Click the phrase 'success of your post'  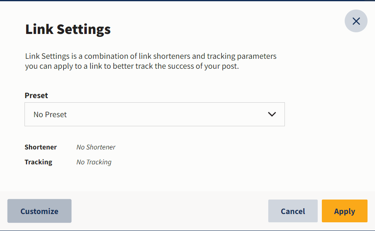tap(203, 66)
